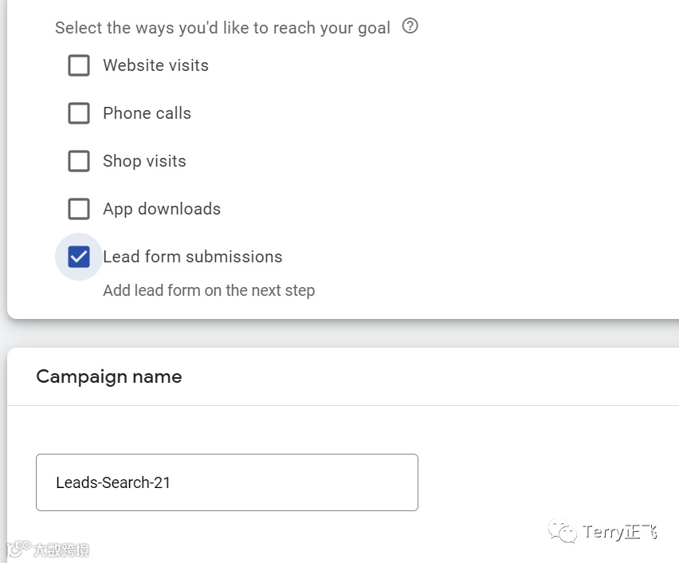Click the Lead form submissions label
This screenshot has height=563, width=679.
click(192, 257)
